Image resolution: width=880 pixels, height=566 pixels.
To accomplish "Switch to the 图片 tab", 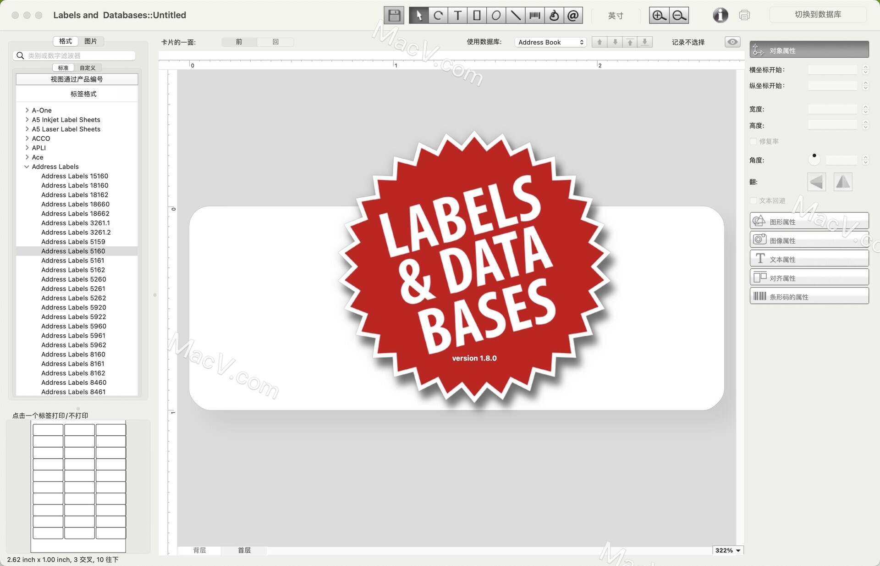I will click(x=91, y=41).
